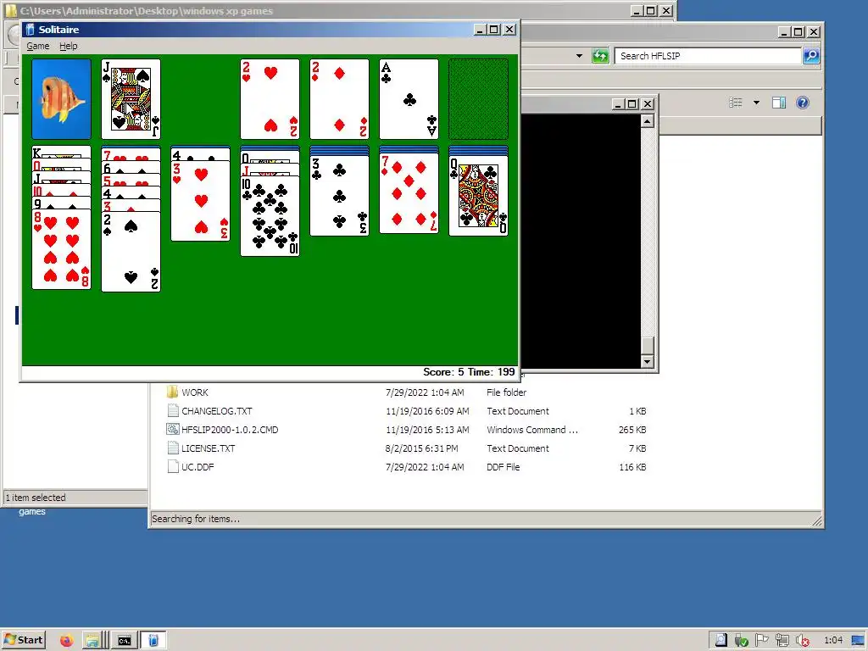This screenshot has width=868, height=651.
Task: Select the UC.DDF file
Action: [407, 467]
